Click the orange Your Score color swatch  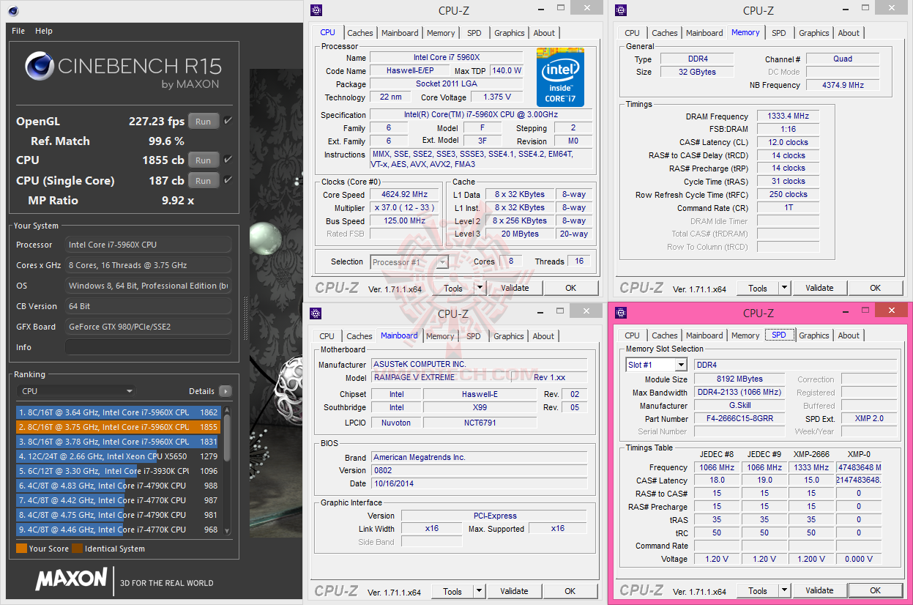tap(21, 549)
